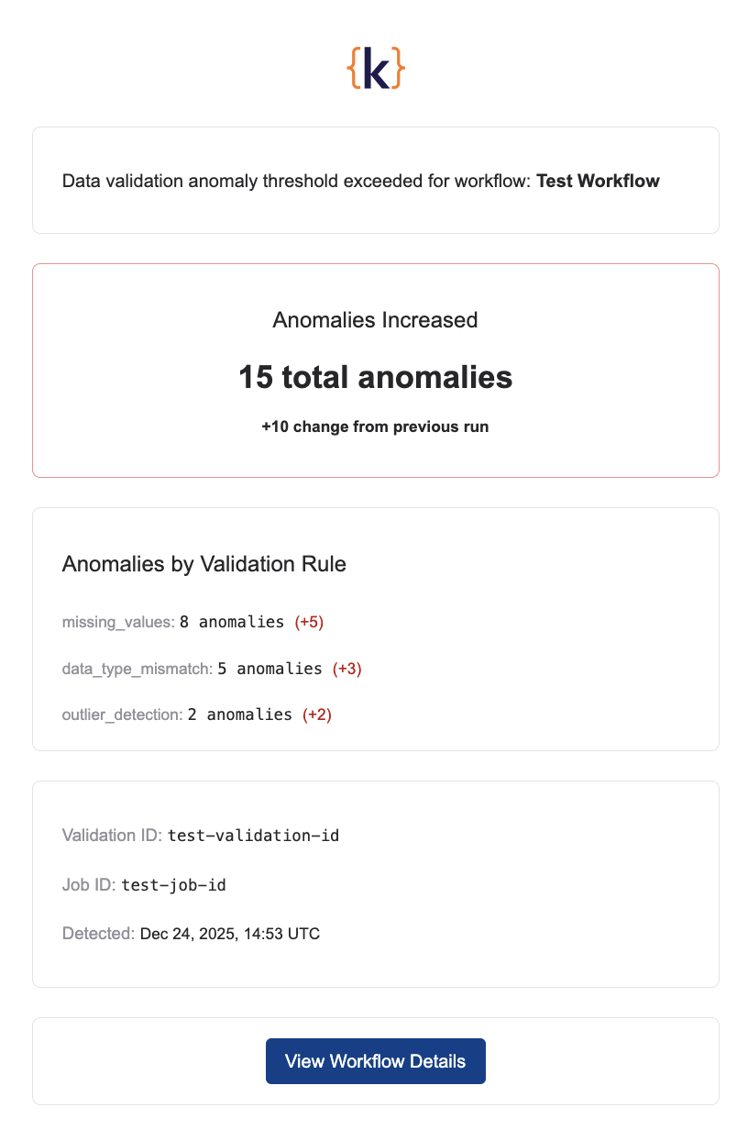748x1130 pixels.
Task: Open the Test Workflow link
Action: 597,181
